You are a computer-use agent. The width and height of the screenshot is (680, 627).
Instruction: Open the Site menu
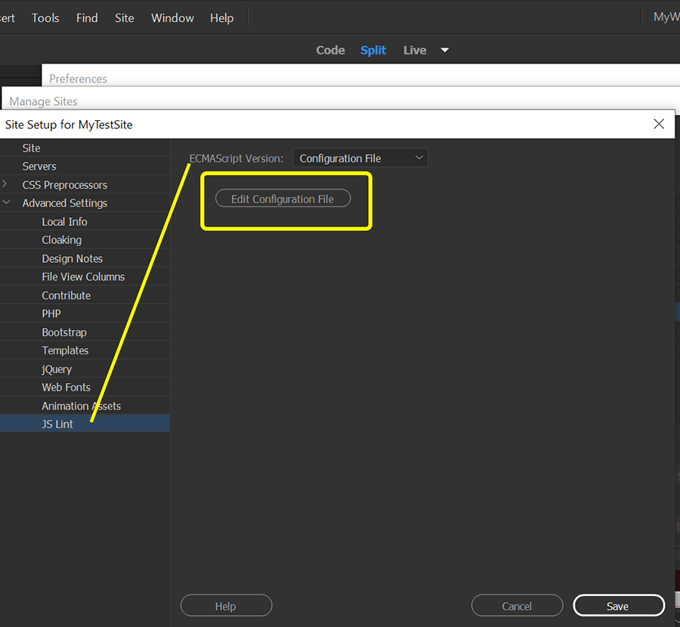(x=124, y=17)
